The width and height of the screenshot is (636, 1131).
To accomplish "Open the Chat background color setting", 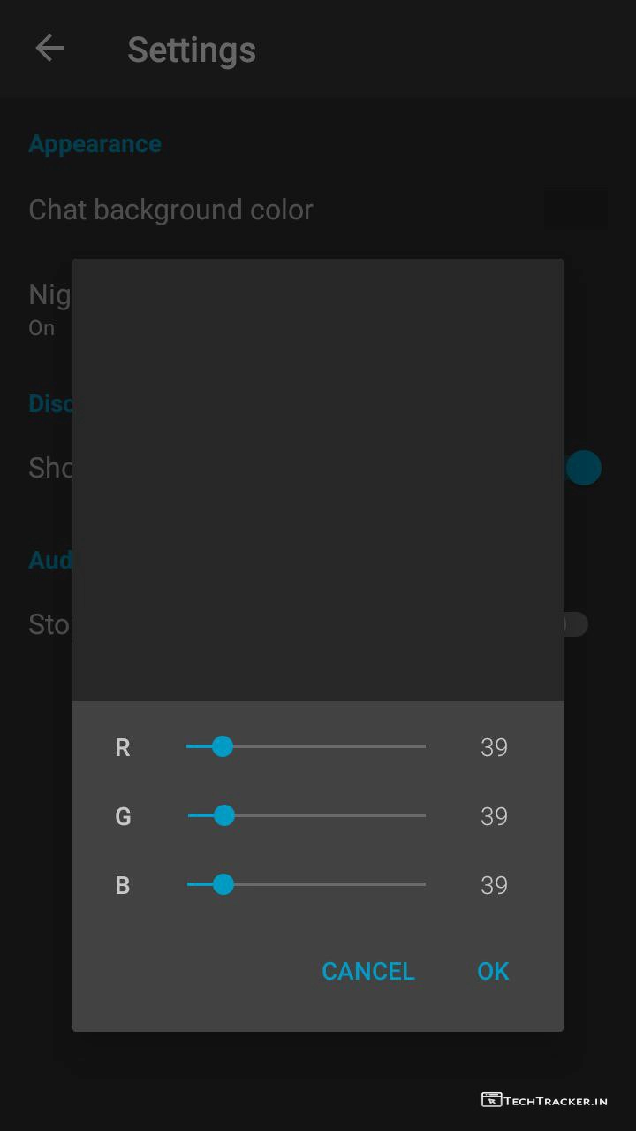I will [171, 210].
